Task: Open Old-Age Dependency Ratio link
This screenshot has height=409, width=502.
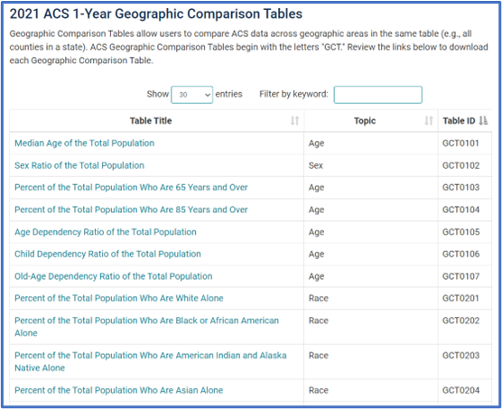Action: point(114,276)
